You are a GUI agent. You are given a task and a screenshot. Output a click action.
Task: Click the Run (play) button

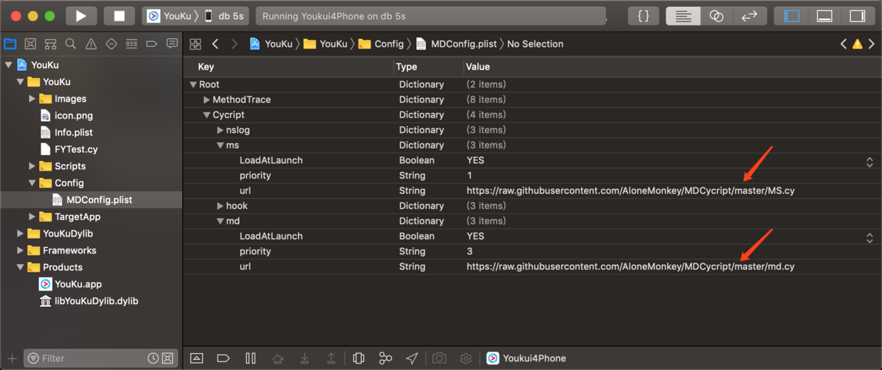point(81,16)
